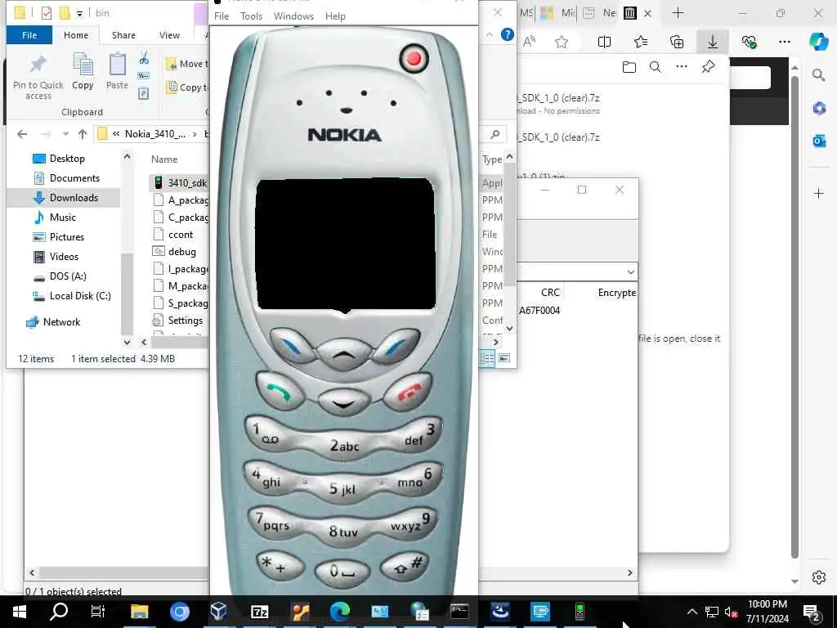Tap the hash shift key on phone
837x628 pixels.
[x=405, y=566]
